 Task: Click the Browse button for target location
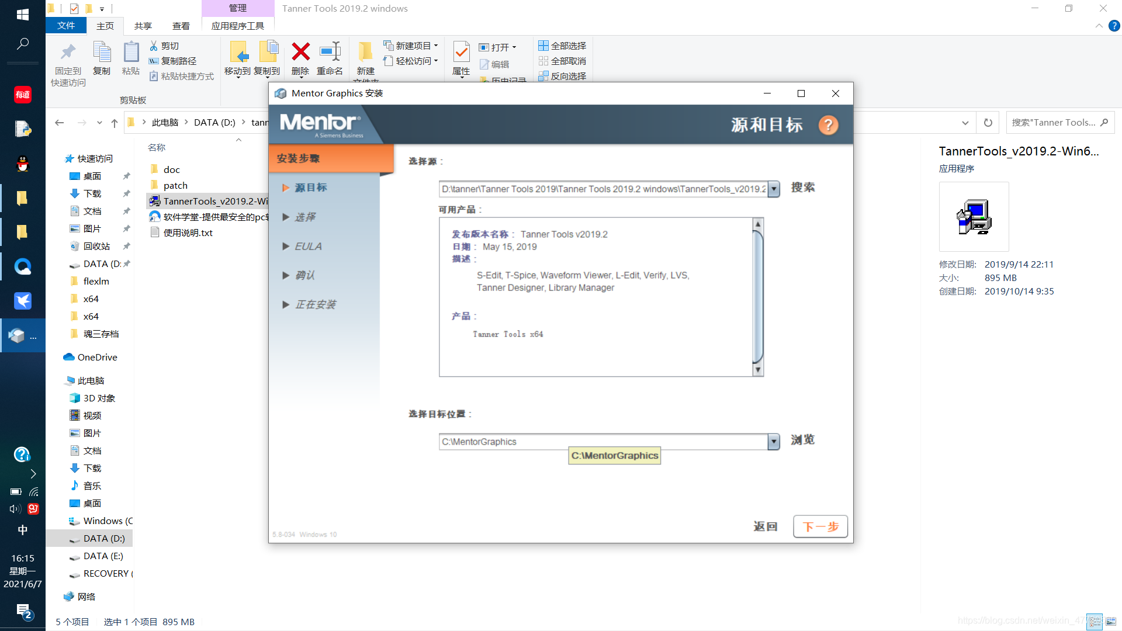[802, 440]
